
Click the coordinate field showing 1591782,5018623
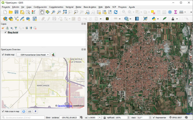[x=69, y=117]
